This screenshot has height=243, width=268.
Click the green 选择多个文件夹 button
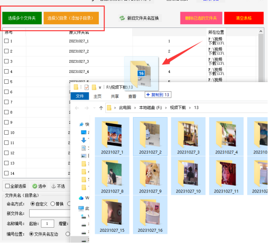(x=22, y=18)
